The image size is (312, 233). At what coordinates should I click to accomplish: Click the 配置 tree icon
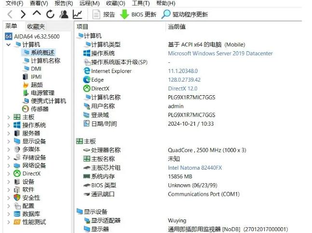[17, 206]
